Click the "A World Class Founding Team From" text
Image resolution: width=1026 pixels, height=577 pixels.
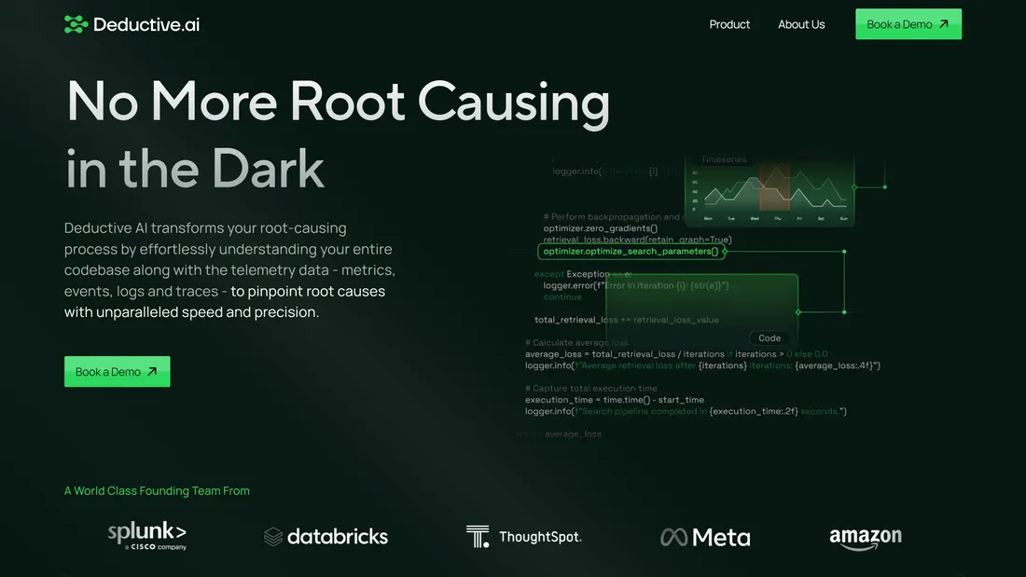[x=157, y=490]
